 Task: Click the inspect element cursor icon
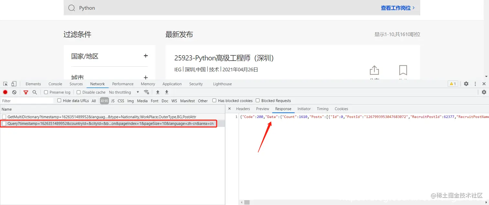coord(5,84)
